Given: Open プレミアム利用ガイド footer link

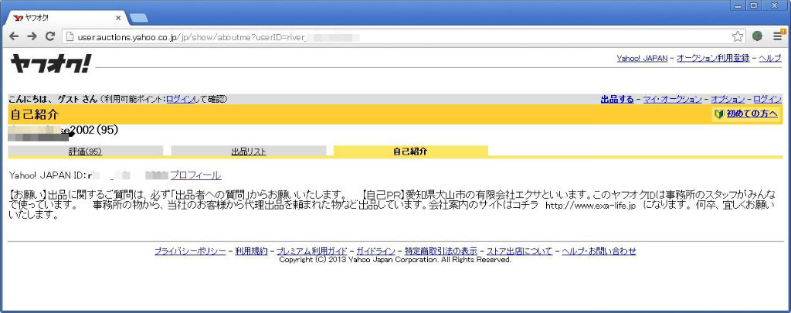Looking at the screenshot, I should [x=312, y=251].
